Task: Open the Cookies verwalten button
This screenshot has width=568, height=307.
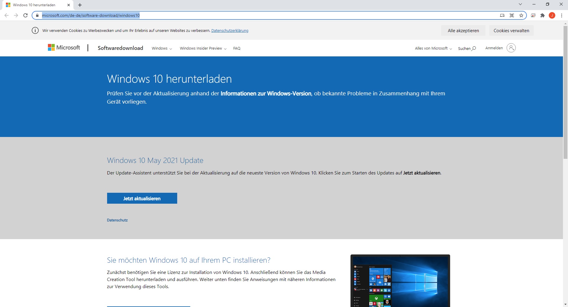Action: (x=511, y=30)
